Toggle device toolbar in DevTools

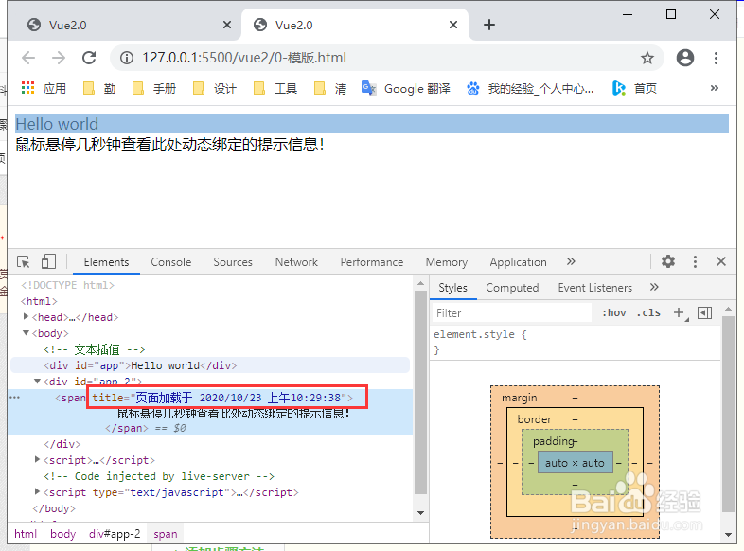point(48,262)
